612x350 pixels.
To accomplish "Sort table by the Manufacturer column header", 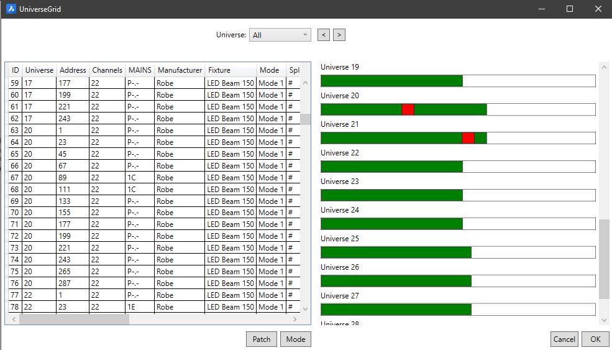I will (x=180, y=70).
